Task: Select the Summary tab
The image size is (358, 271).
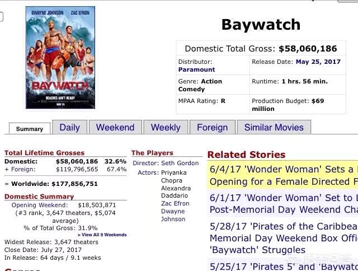Action: 30,129
